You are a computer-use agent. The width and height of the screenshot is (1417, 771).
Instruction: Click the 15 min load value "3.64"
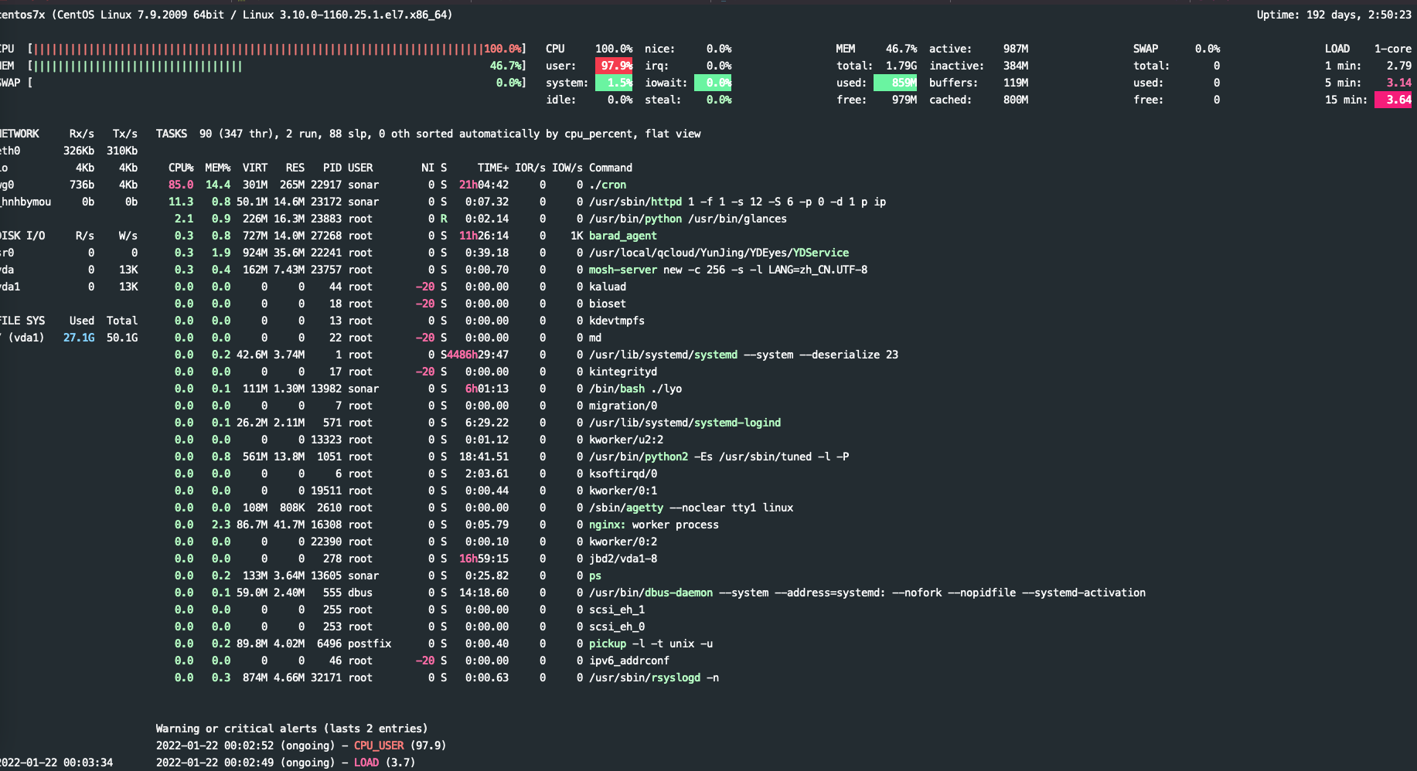point(1393,100)
